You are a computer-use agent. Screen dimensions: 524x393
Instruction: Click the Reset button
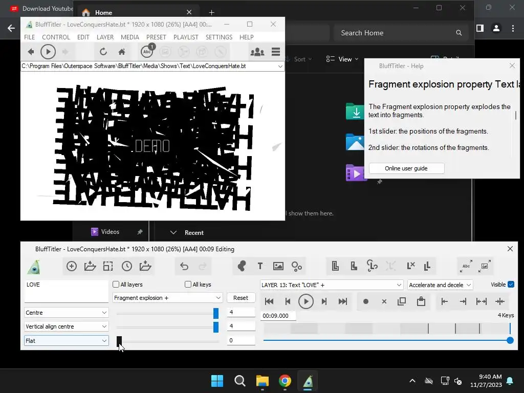(x=241, y=298)
